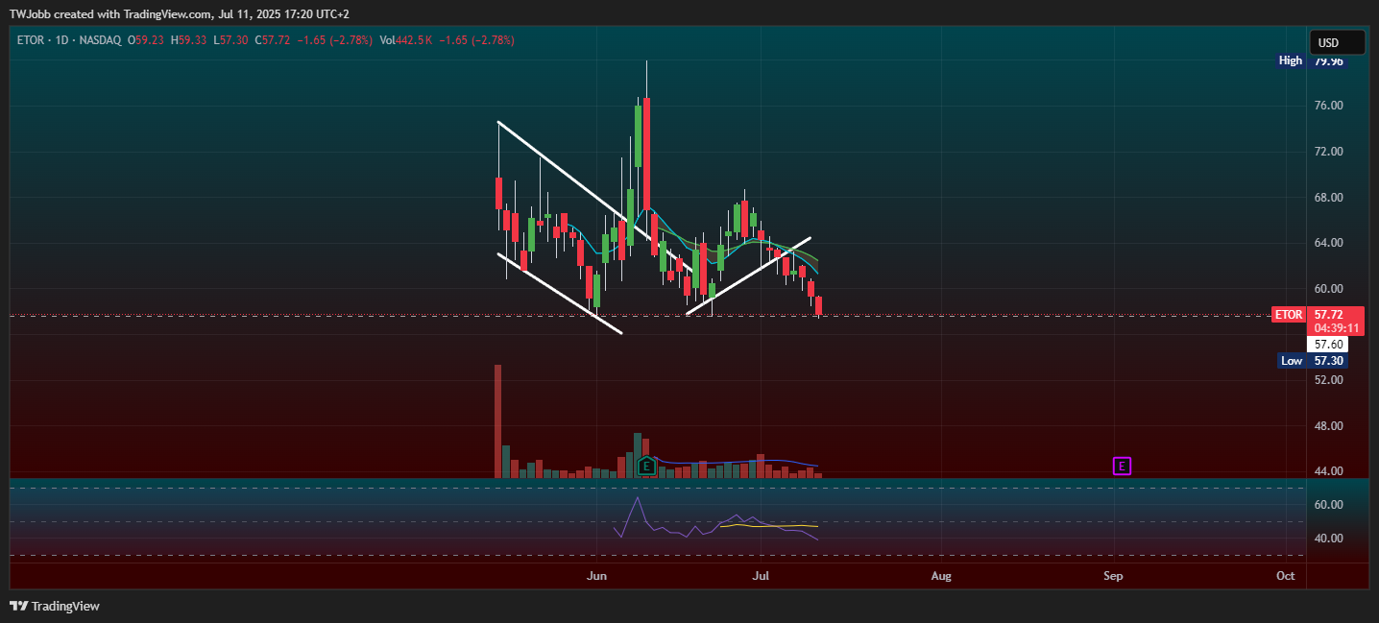This screenshot has width=1379, height=623.
Task: Click the yellow RSI moving average line
Action: (x=768, y=526)
